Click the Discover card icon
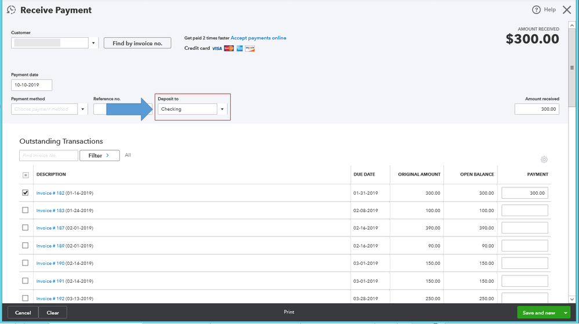Viewport: 579px width, 324px height. click(250, 48)
